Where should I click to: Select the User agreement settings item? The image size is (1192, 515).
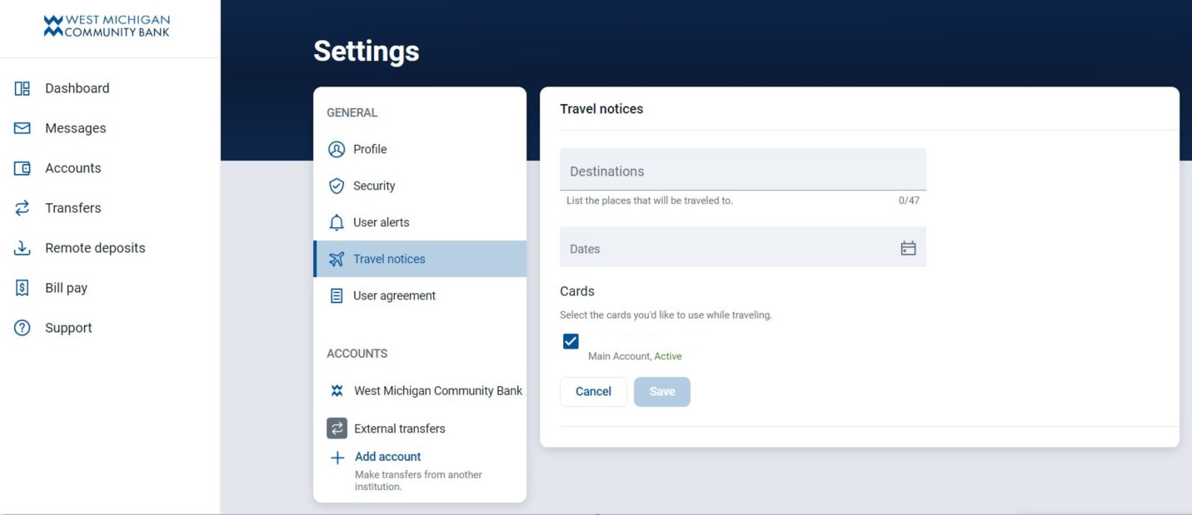[x=395, y=295]
